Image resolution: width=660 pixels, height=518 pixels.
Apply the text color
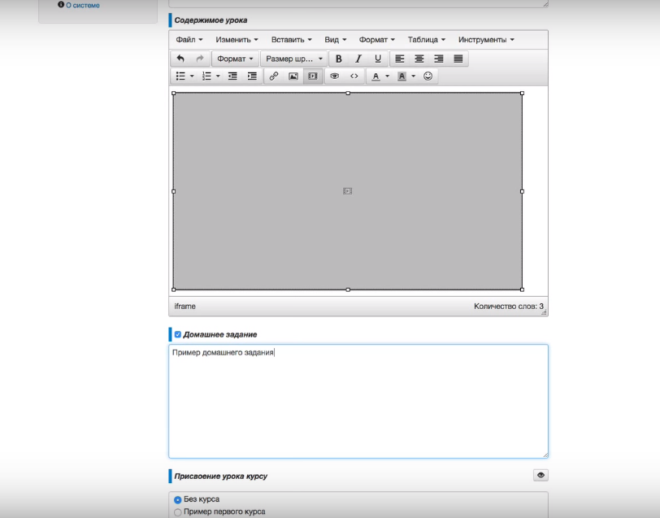tap(376, 76)
